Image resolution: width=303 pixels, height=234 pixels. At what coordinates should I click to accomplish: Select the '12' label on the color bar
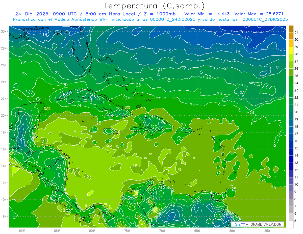296,170
